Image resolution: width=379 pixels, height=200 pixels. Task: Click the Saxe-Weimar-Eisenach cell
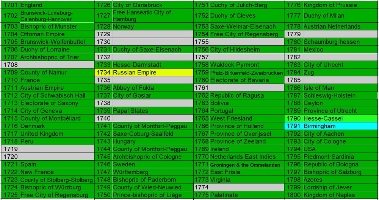coord(247,26)
